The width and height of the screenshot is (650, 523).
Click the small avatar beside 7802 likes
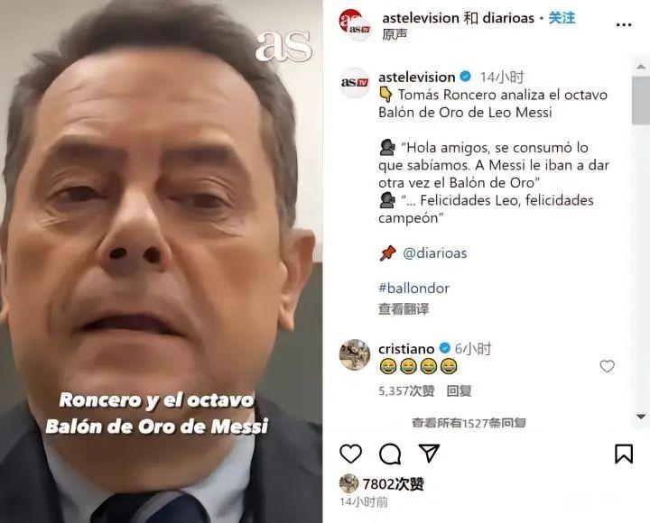point(349,483)
